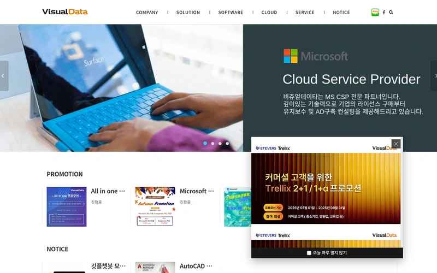Open the All in one promotion link
The width and height of the screenshot is (437, 273).
pyautogui.click(x=108, y=191)
